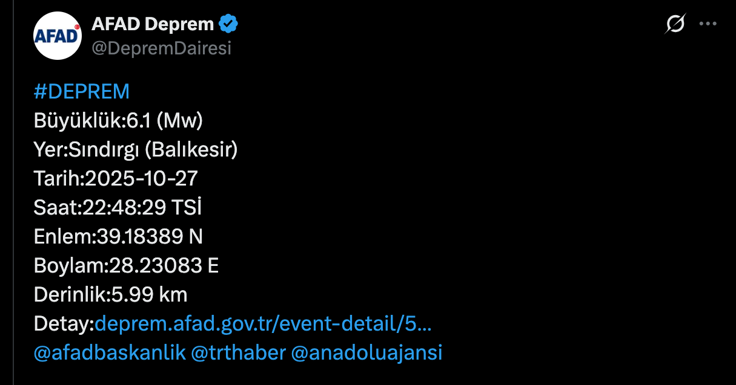
Task: Click the AFAD profile avatar logo
Action: pyautogui.click(x=58, y=35)
